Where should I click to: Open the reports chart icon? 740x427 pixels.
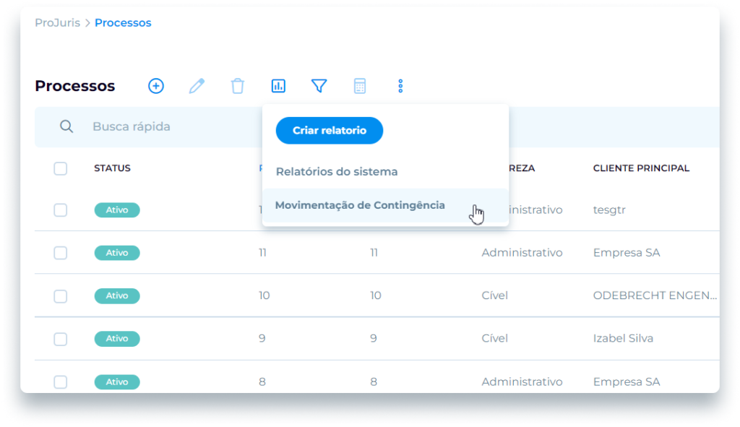pyautogui.click(x=278, y=85)
